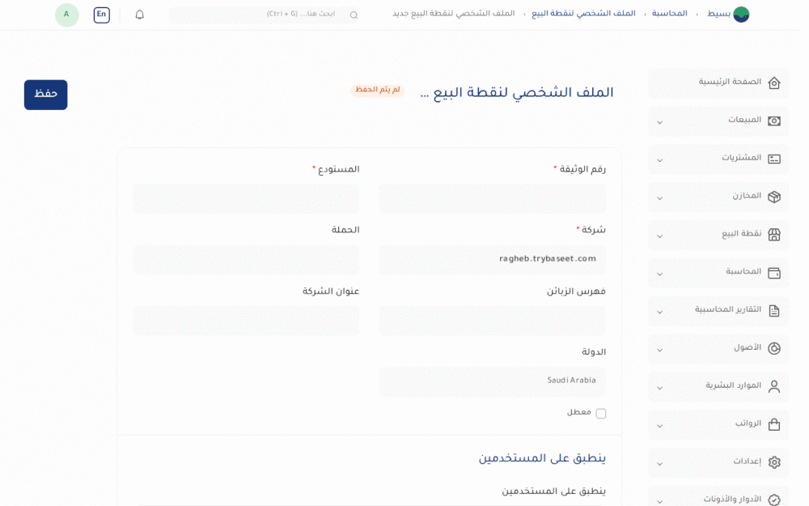This screenshot has height=506, width=809.
Task: Click the ينطبق على المستخدمين section heading
Action: [542, 458]
